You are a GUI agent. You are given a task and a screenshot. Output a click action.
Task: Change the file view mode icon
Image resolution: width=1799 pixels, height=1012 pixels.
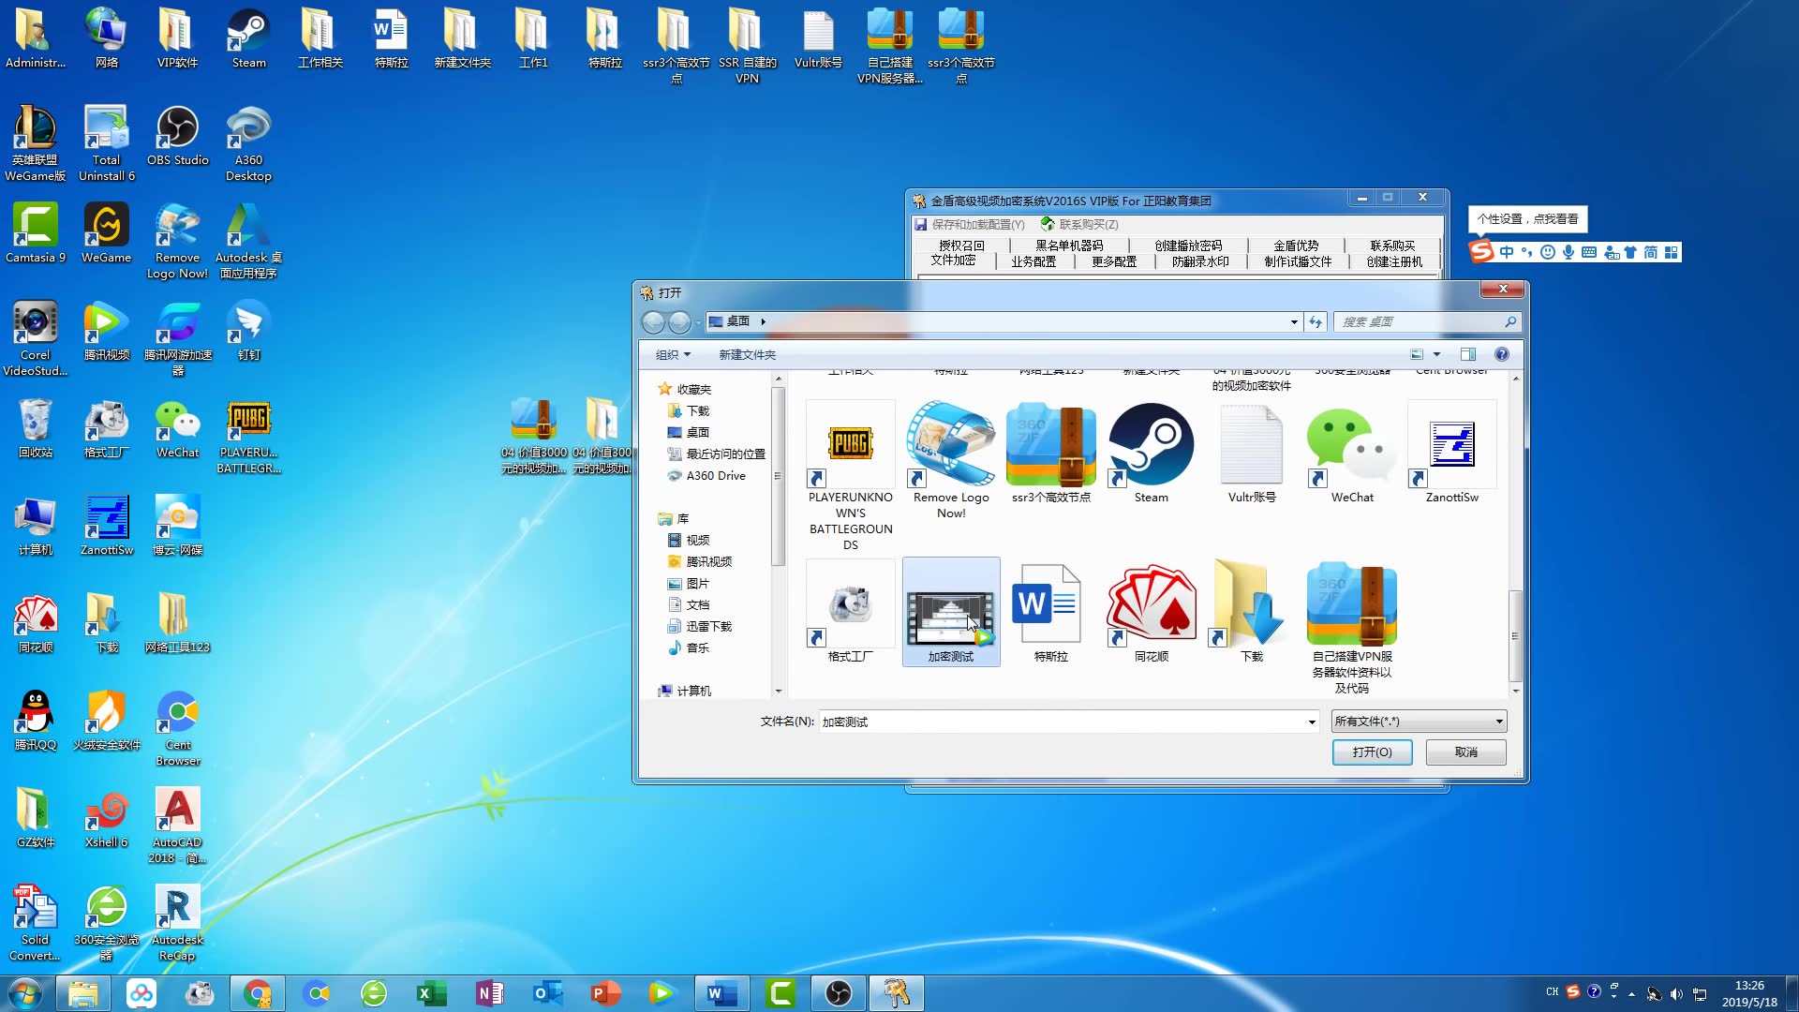pos(1417,354)
